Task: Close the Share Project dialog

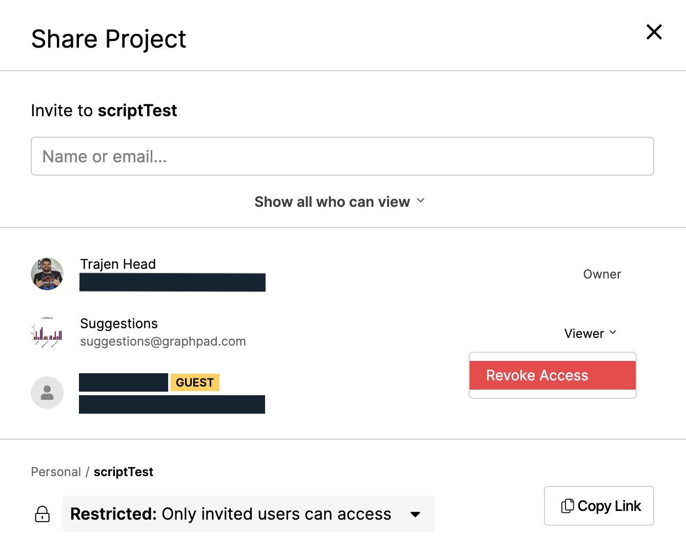Action: (654, 32)
